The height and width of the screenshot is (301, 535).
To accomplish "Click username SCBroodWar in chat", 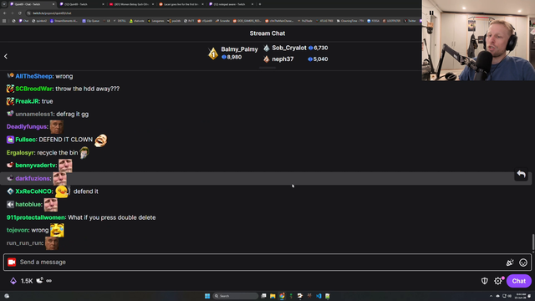I will (33, 89).
